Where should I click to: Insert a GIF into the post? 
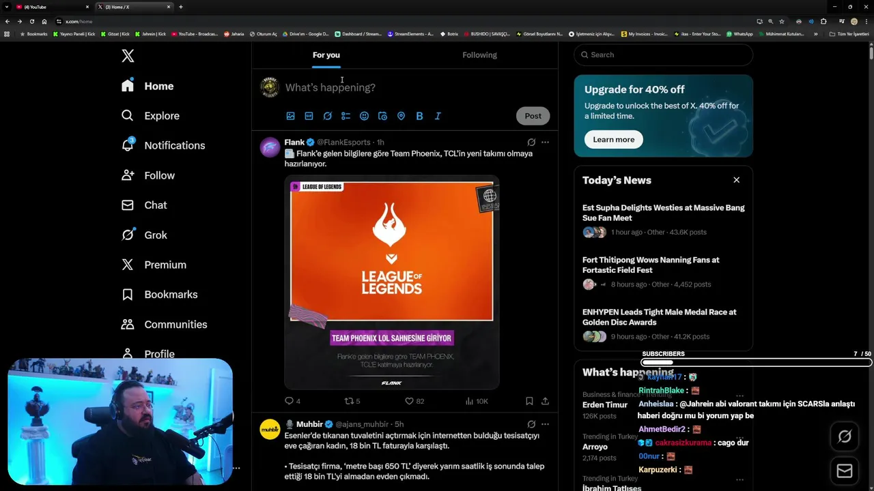coord(309,116)
